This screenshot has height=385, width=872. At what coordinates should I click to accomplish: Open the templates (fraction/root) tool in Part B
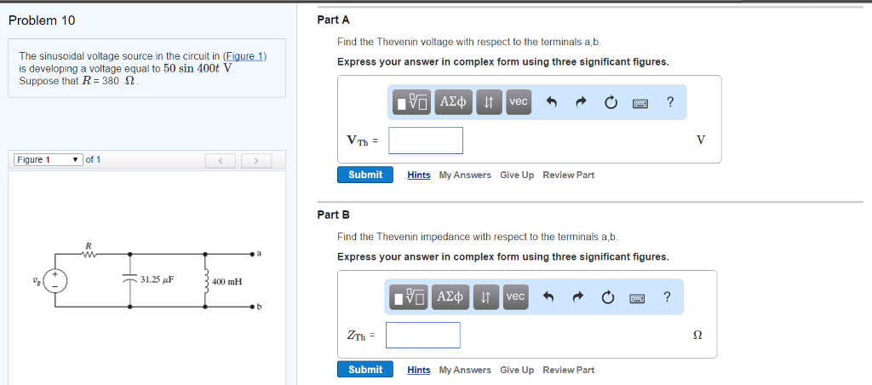coord(409,297)
